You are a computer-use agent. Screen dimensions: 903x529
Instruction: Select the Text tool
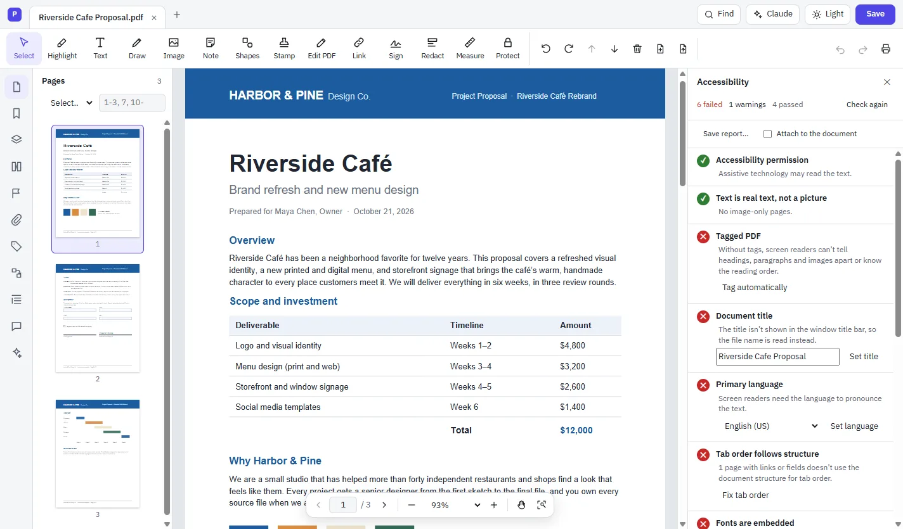click(x=100, y=49)
